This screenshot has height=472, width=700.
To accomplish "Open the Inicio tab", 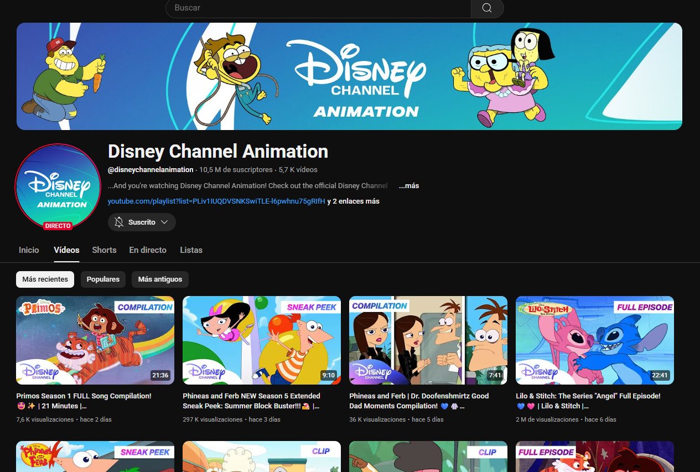I will point(29,250).
